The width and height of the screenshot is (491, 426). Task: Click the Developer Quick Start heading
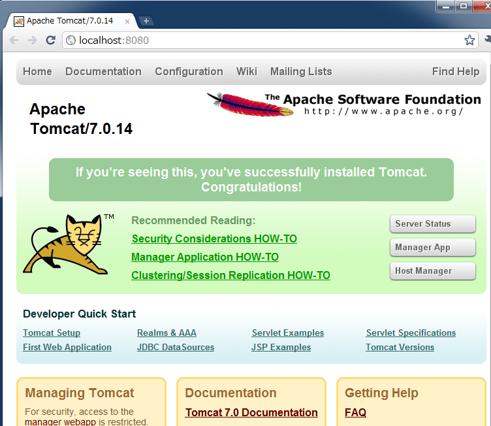pyautogui.click(x=79, y=314)
